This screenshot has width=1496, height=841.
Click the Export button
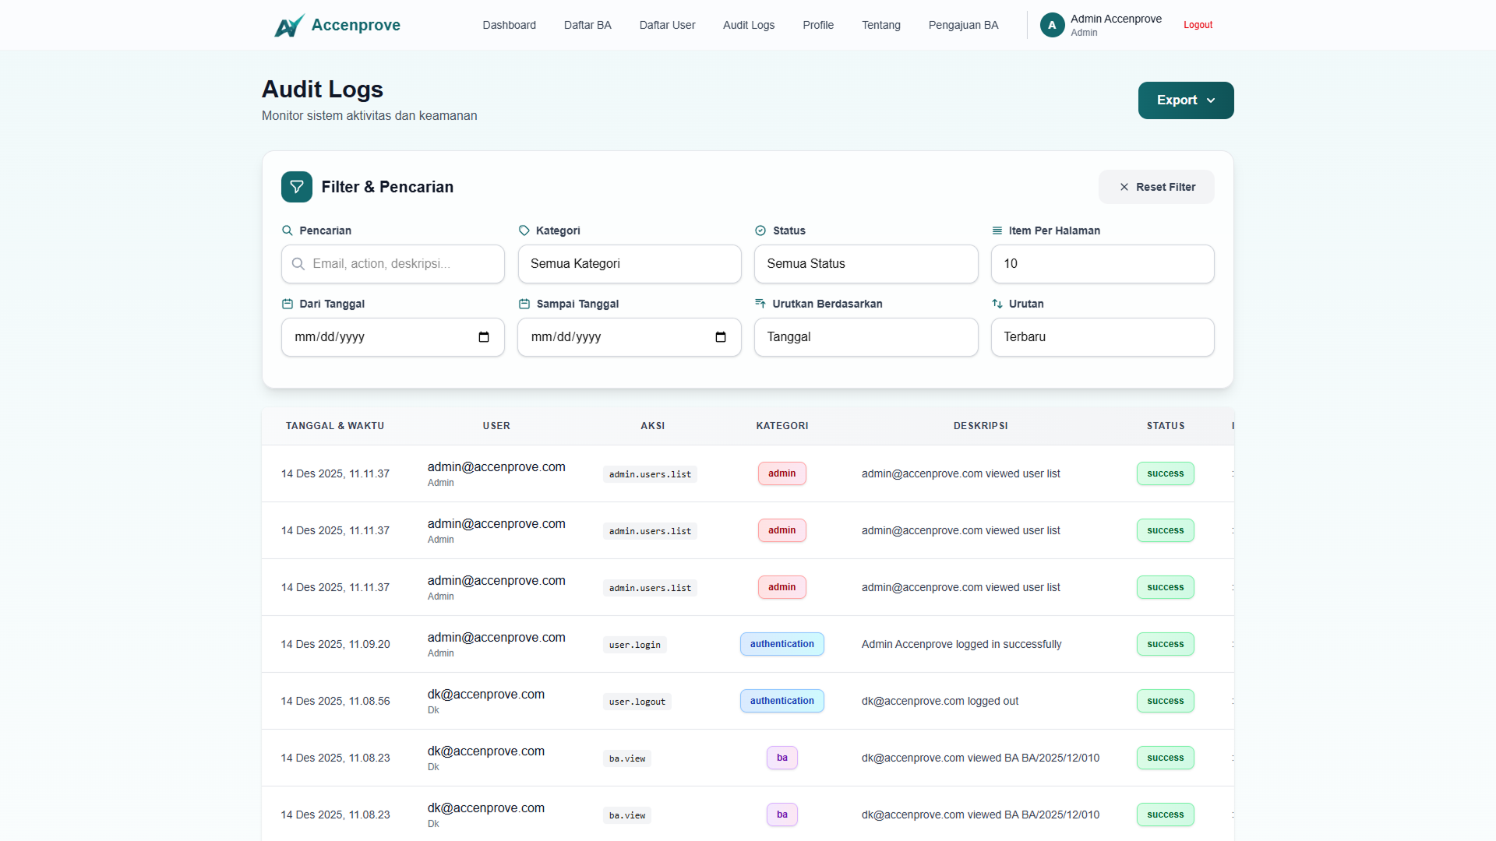coord(1185,100)
